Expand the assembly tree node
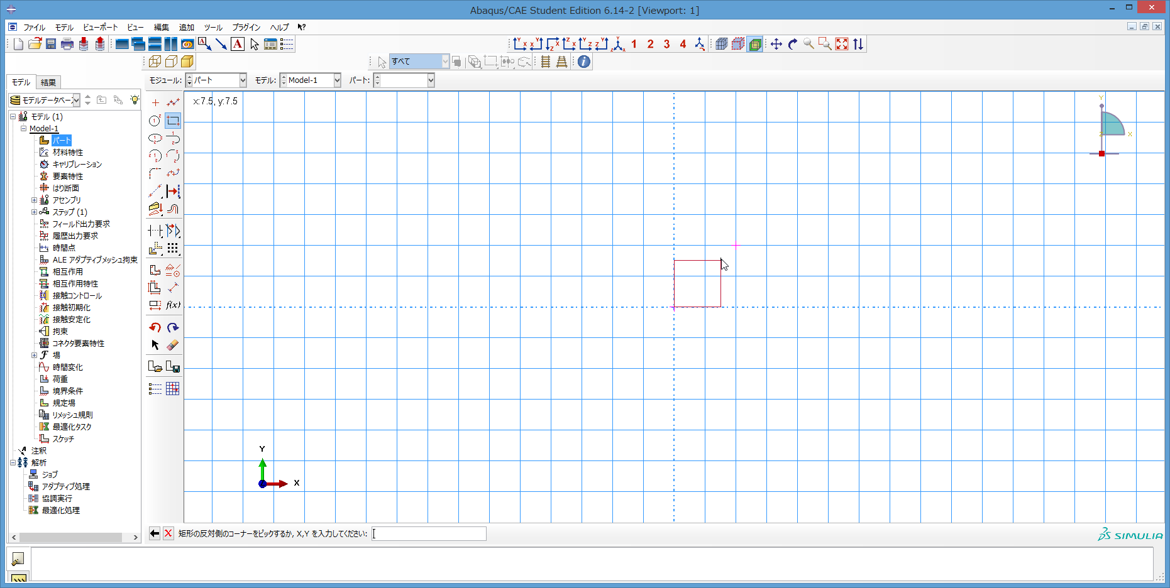Image resolution: width=1170 pixels, height=588 pixels. (35, 200)
